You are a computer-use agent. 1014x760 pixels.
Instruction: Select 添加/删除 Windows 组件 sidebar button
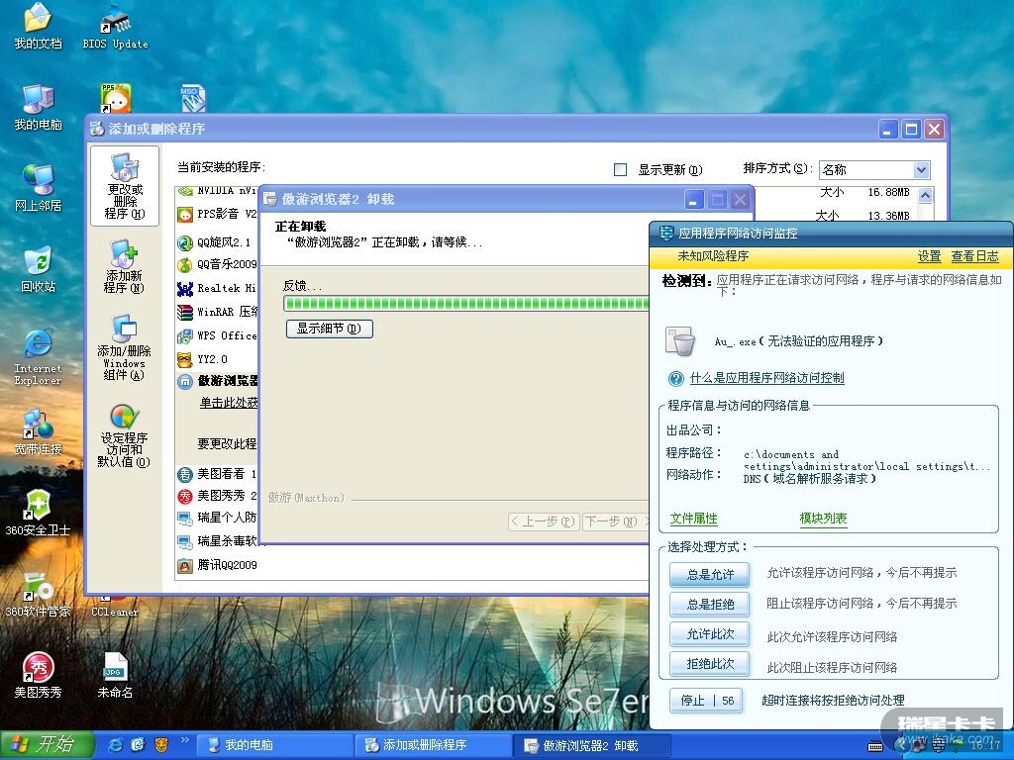click(x=124, y=347)
